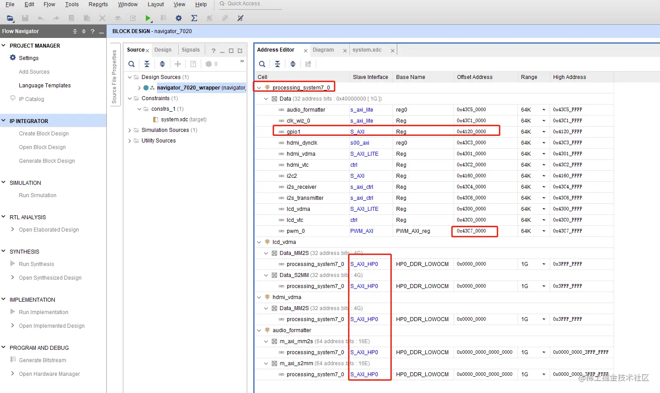Click the Sigma reports icon in toolbar
Screen dimensions: 660x393
point(194,18)
